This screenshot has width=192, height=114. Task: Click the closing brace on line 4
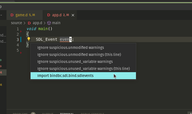27,45
